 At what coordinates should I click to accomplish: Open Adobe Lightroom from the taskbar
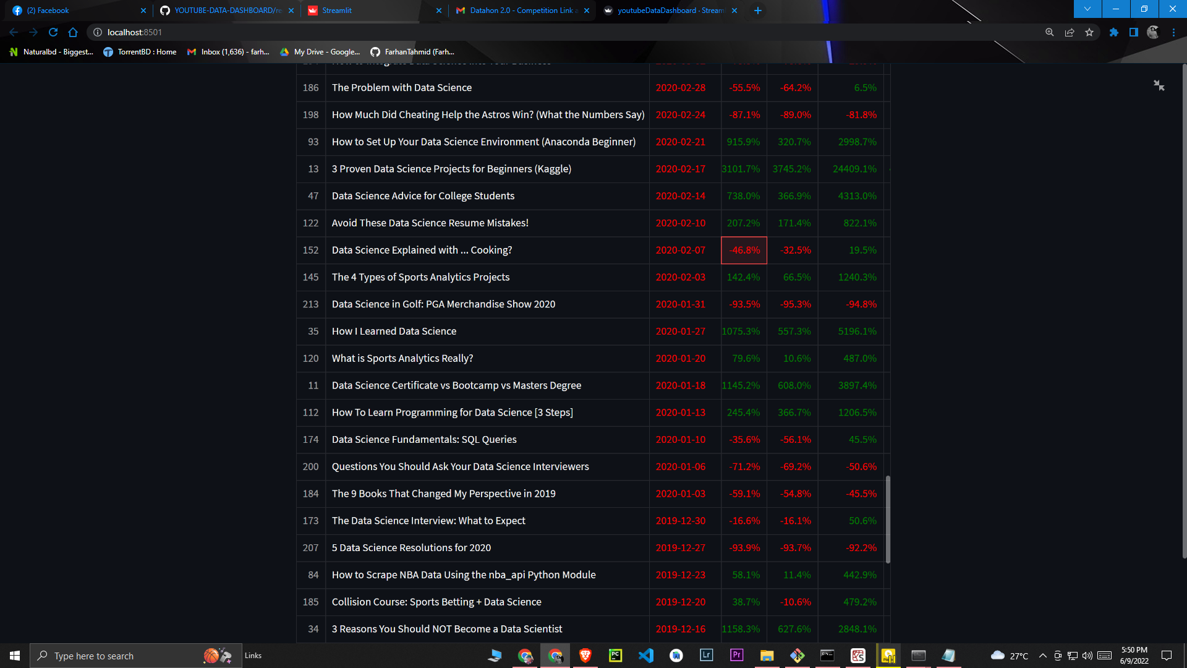tap(706, 656)
